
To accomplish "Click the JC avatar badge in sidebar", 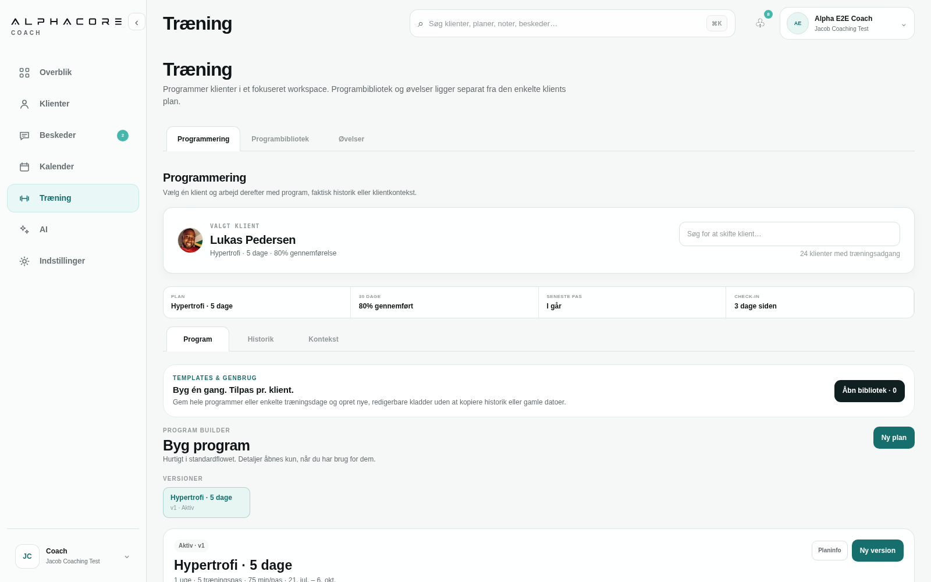I will tap(27, 556).
